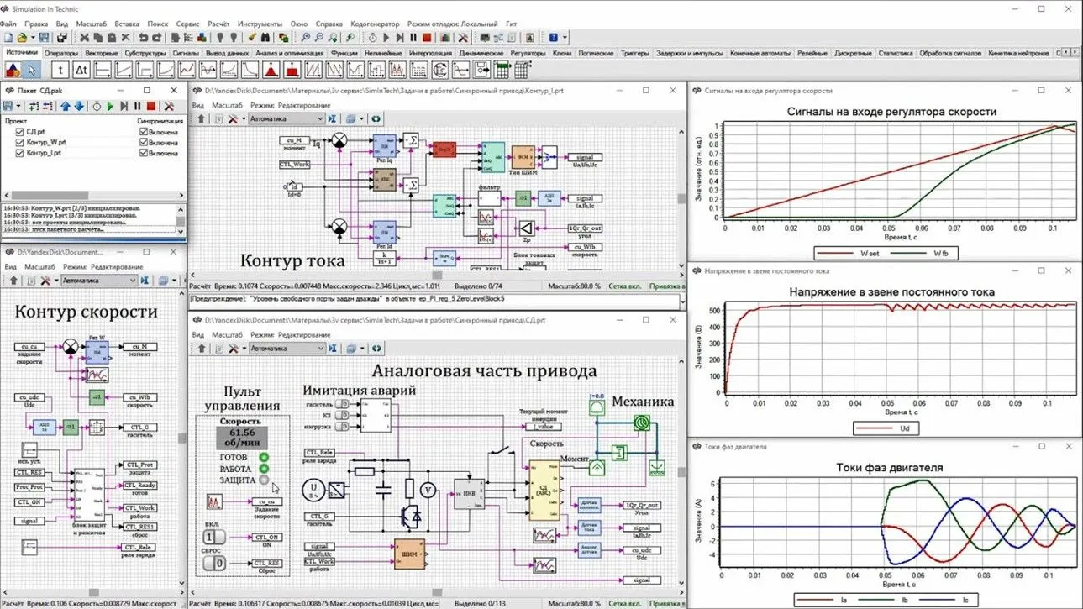Click the cu_M момент block in the speed loop window

click(x=140, y=349)
